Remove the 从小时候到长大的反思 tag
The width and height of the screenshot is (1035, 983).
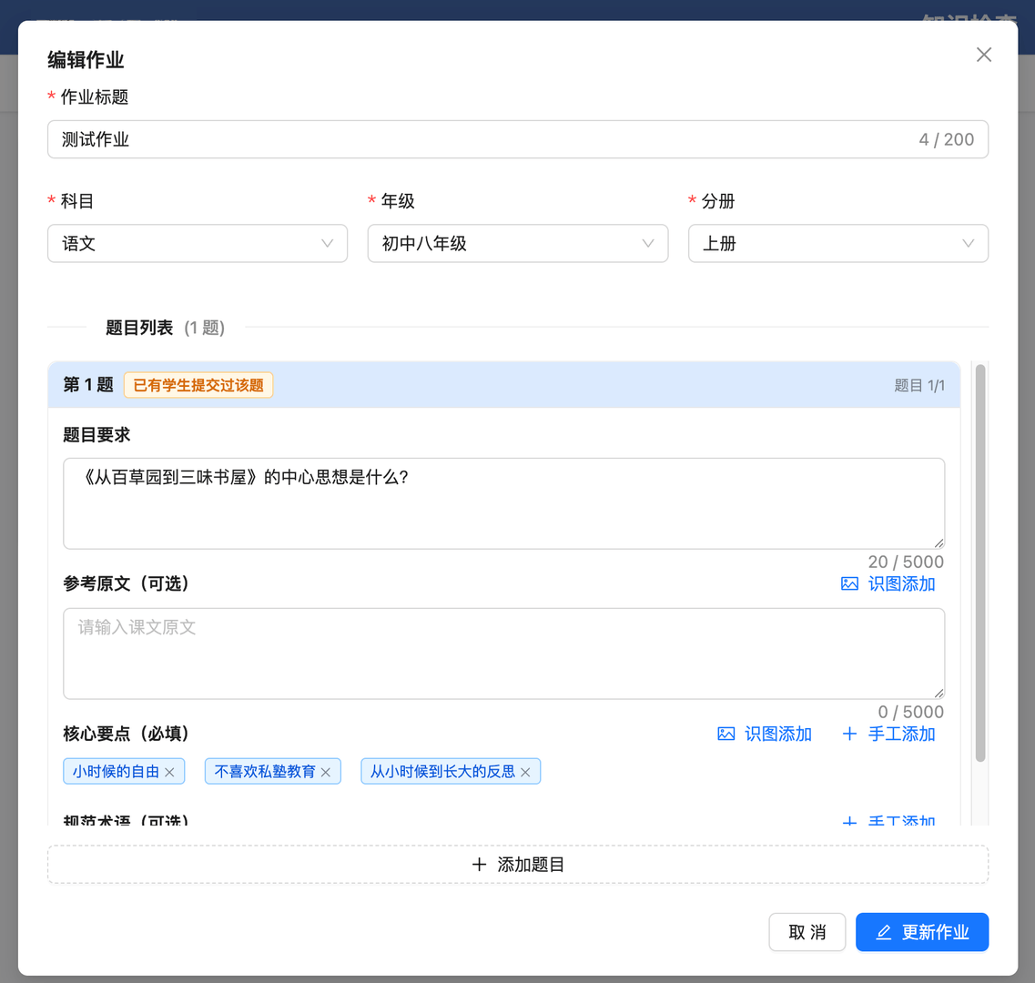(x=525, y=771)
